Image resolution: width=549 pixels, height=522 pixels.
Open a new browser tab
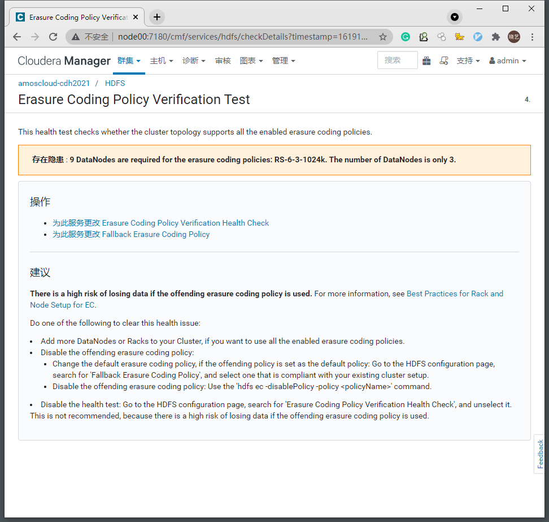click(157, 17)
